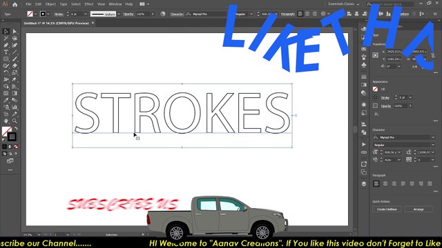Select the Hand tool

point(6,121)
